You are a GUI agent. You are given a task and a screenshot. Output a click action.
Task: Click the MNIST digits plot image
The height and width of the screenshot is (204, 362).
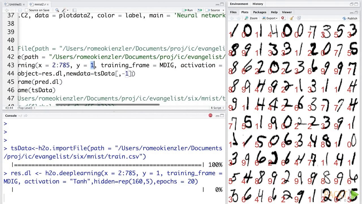coord(293,113)
